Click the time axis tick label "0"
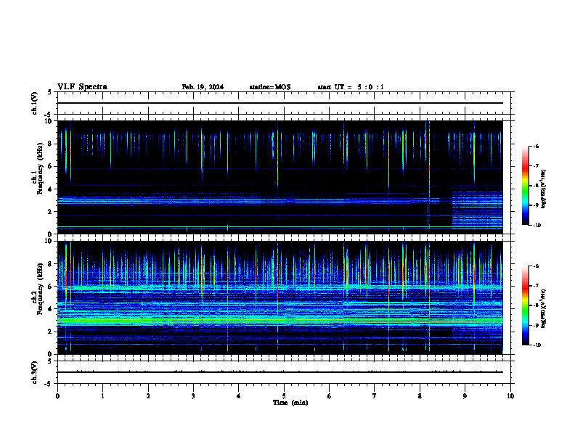The width and height of the screenshot is (575, 444). pyautogui.click(x=57, y=396)
